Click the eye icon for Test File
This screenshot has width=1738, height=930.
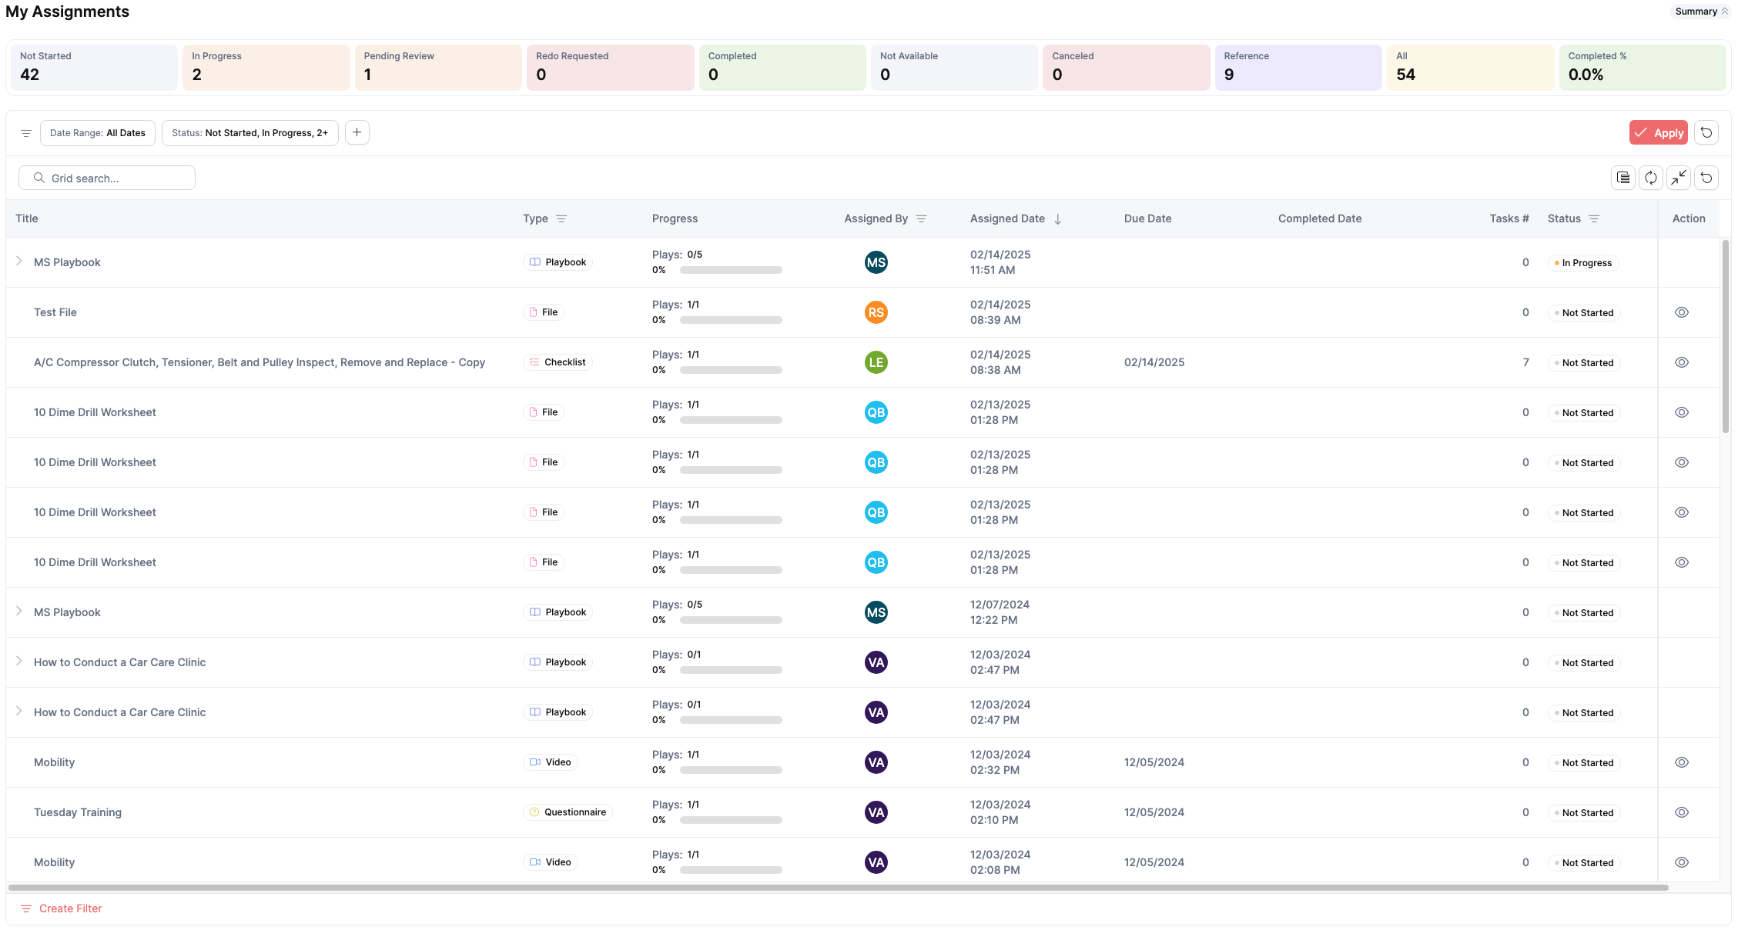click(x=1682, y=312)
